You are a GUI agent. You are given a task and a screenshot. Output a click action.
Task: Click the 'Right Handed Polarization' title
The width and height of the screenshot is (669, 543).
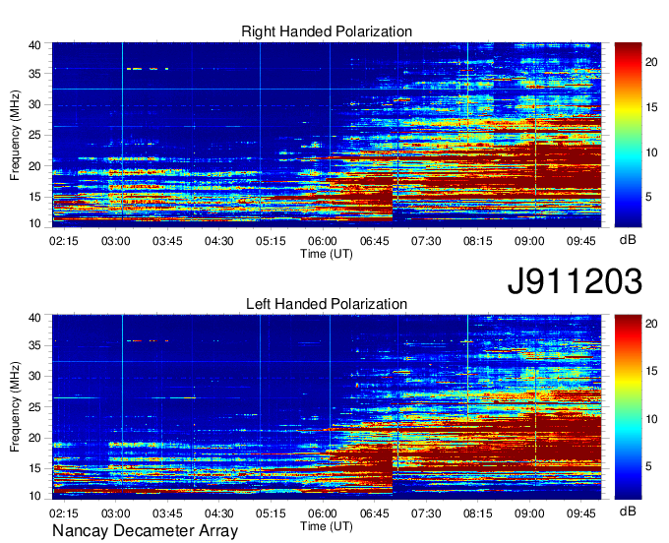[327, 31]
